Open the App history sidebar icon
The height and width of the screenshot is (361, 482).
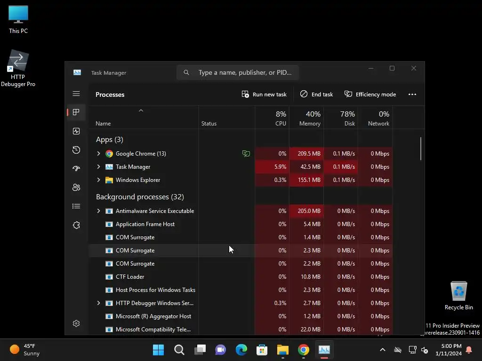click(x=76, y=150)
